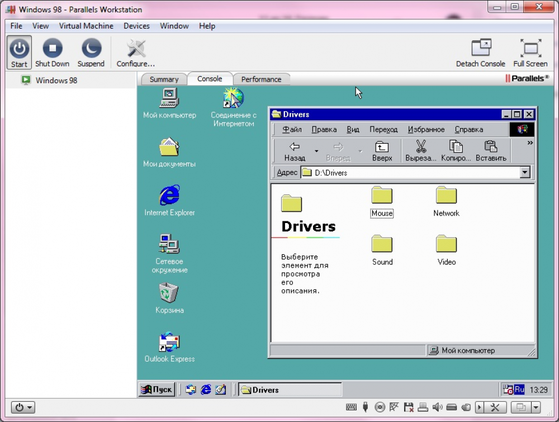Viewport: 559px width, 422px height.
Task: Expand the toolbar overflow chevron in Drivers window
Action: (x=530, y=143)
